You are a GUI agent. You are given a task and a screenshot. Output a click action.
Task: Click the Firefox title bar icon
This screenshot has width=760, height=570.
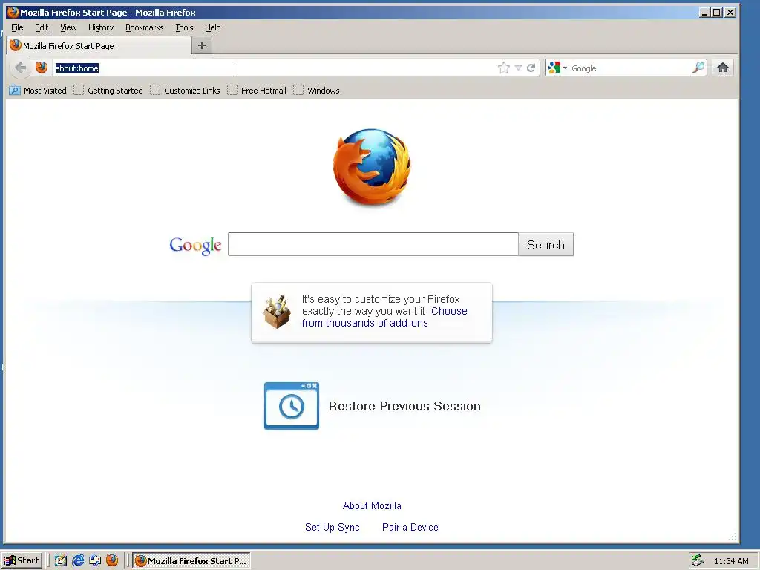tap(13, 12)
